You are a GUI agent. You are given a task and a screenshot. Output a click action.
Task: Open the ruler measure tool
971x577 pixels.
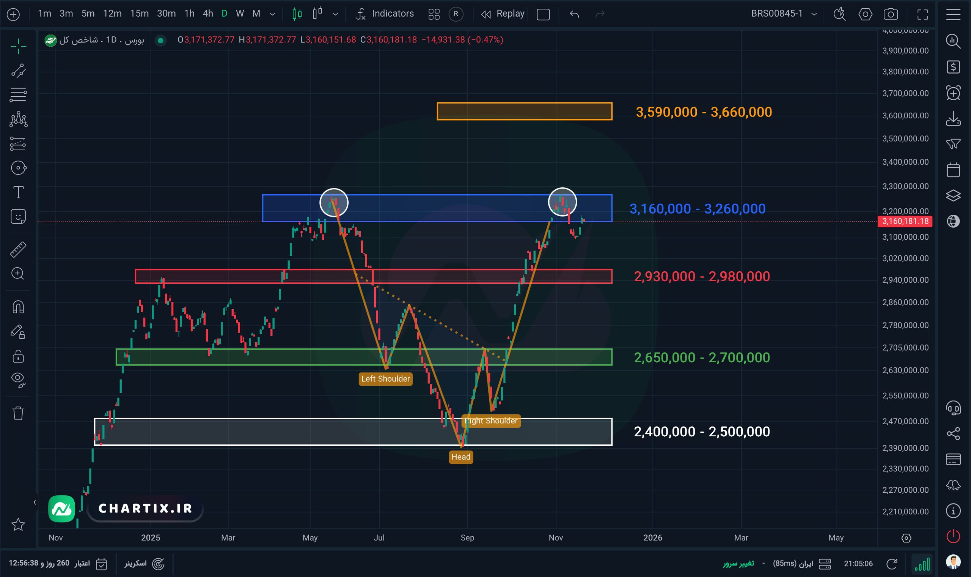18,249
